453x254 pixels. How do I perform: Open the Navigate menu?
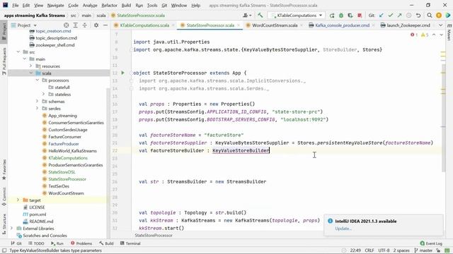[x=55, y=5]
